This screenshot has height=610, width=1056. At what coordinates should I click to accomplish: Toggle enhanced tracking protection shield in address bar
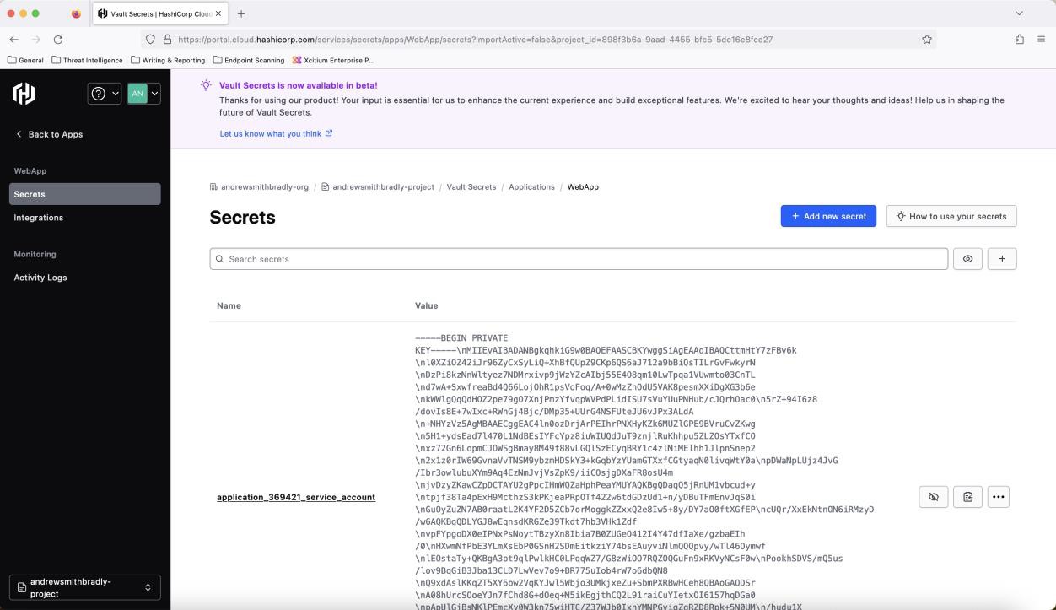click(151, 39)
